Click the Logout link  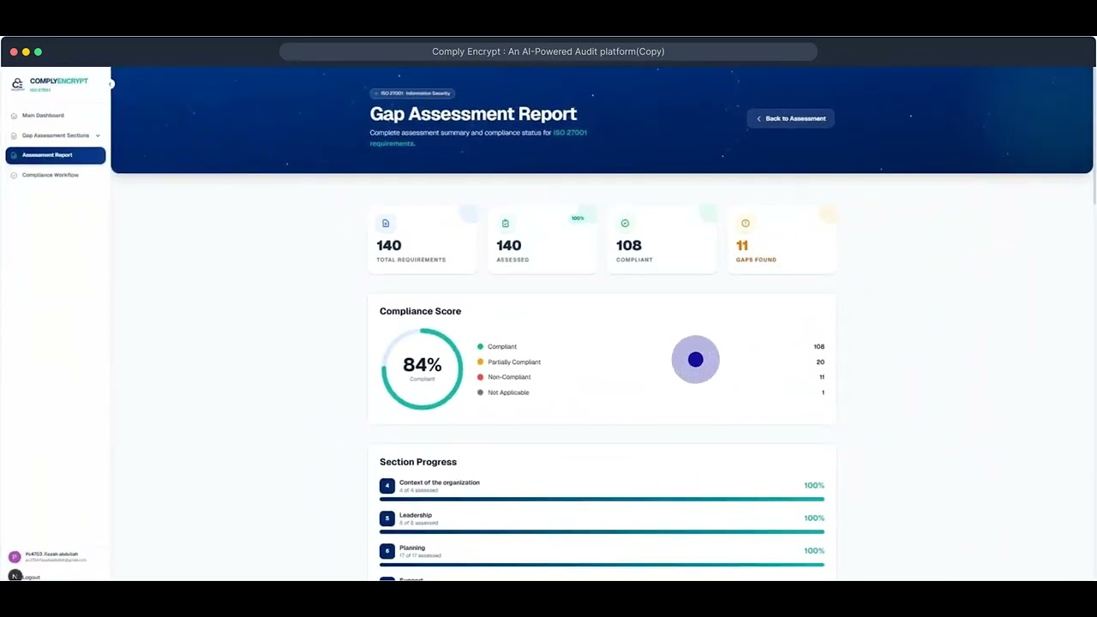click(x=32, y=578)
